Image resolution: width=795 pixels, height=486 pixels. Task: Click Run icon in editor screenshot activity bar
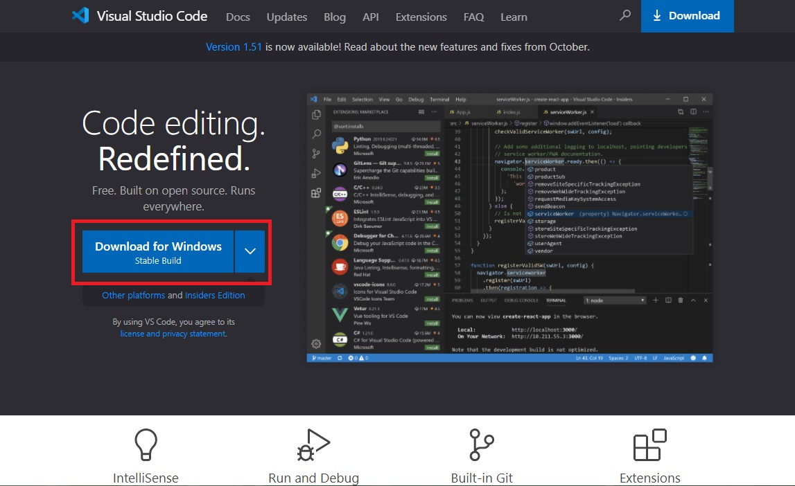pyautogui.click(x=316, y=174)
